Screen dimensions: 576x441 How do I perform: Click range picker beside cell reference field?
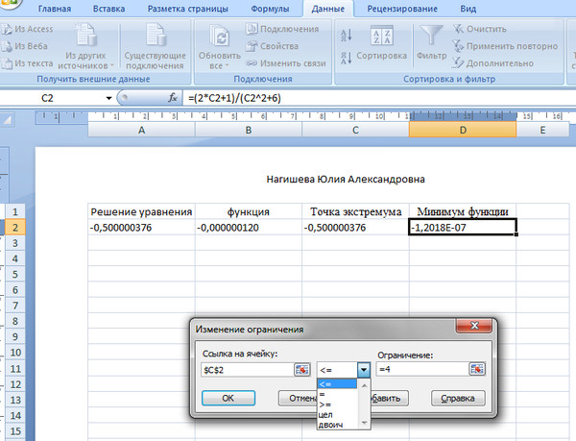pyautogui.click(x=302, y=370)
